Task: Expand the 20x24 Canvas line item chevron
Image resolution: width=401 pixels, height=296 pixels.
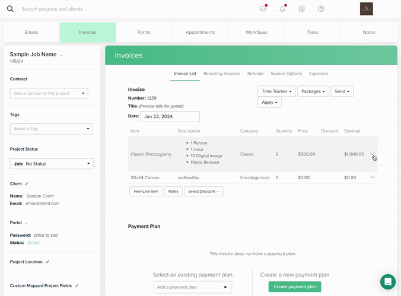Action: pos(373,177)
